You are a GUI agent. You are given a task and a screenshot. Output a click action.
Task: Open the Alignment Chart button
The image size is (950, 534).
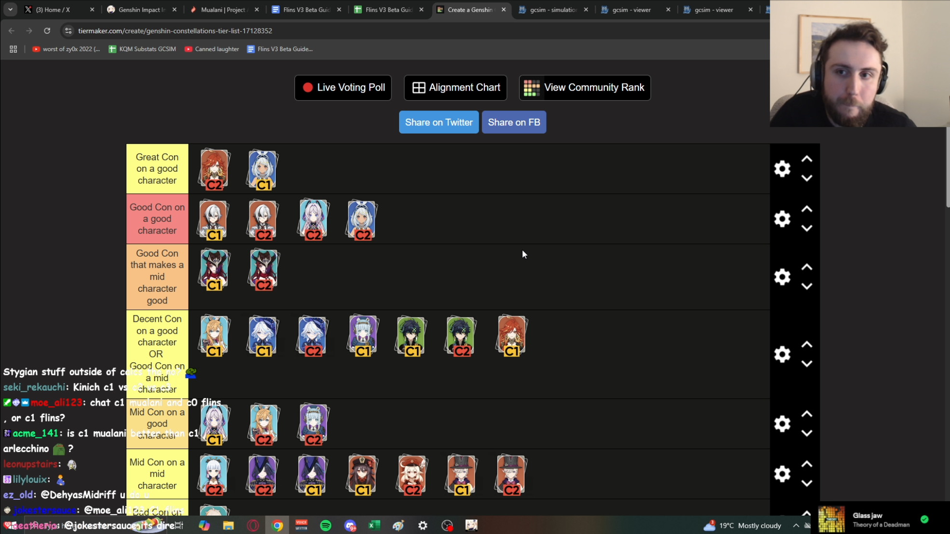[455, 88]
